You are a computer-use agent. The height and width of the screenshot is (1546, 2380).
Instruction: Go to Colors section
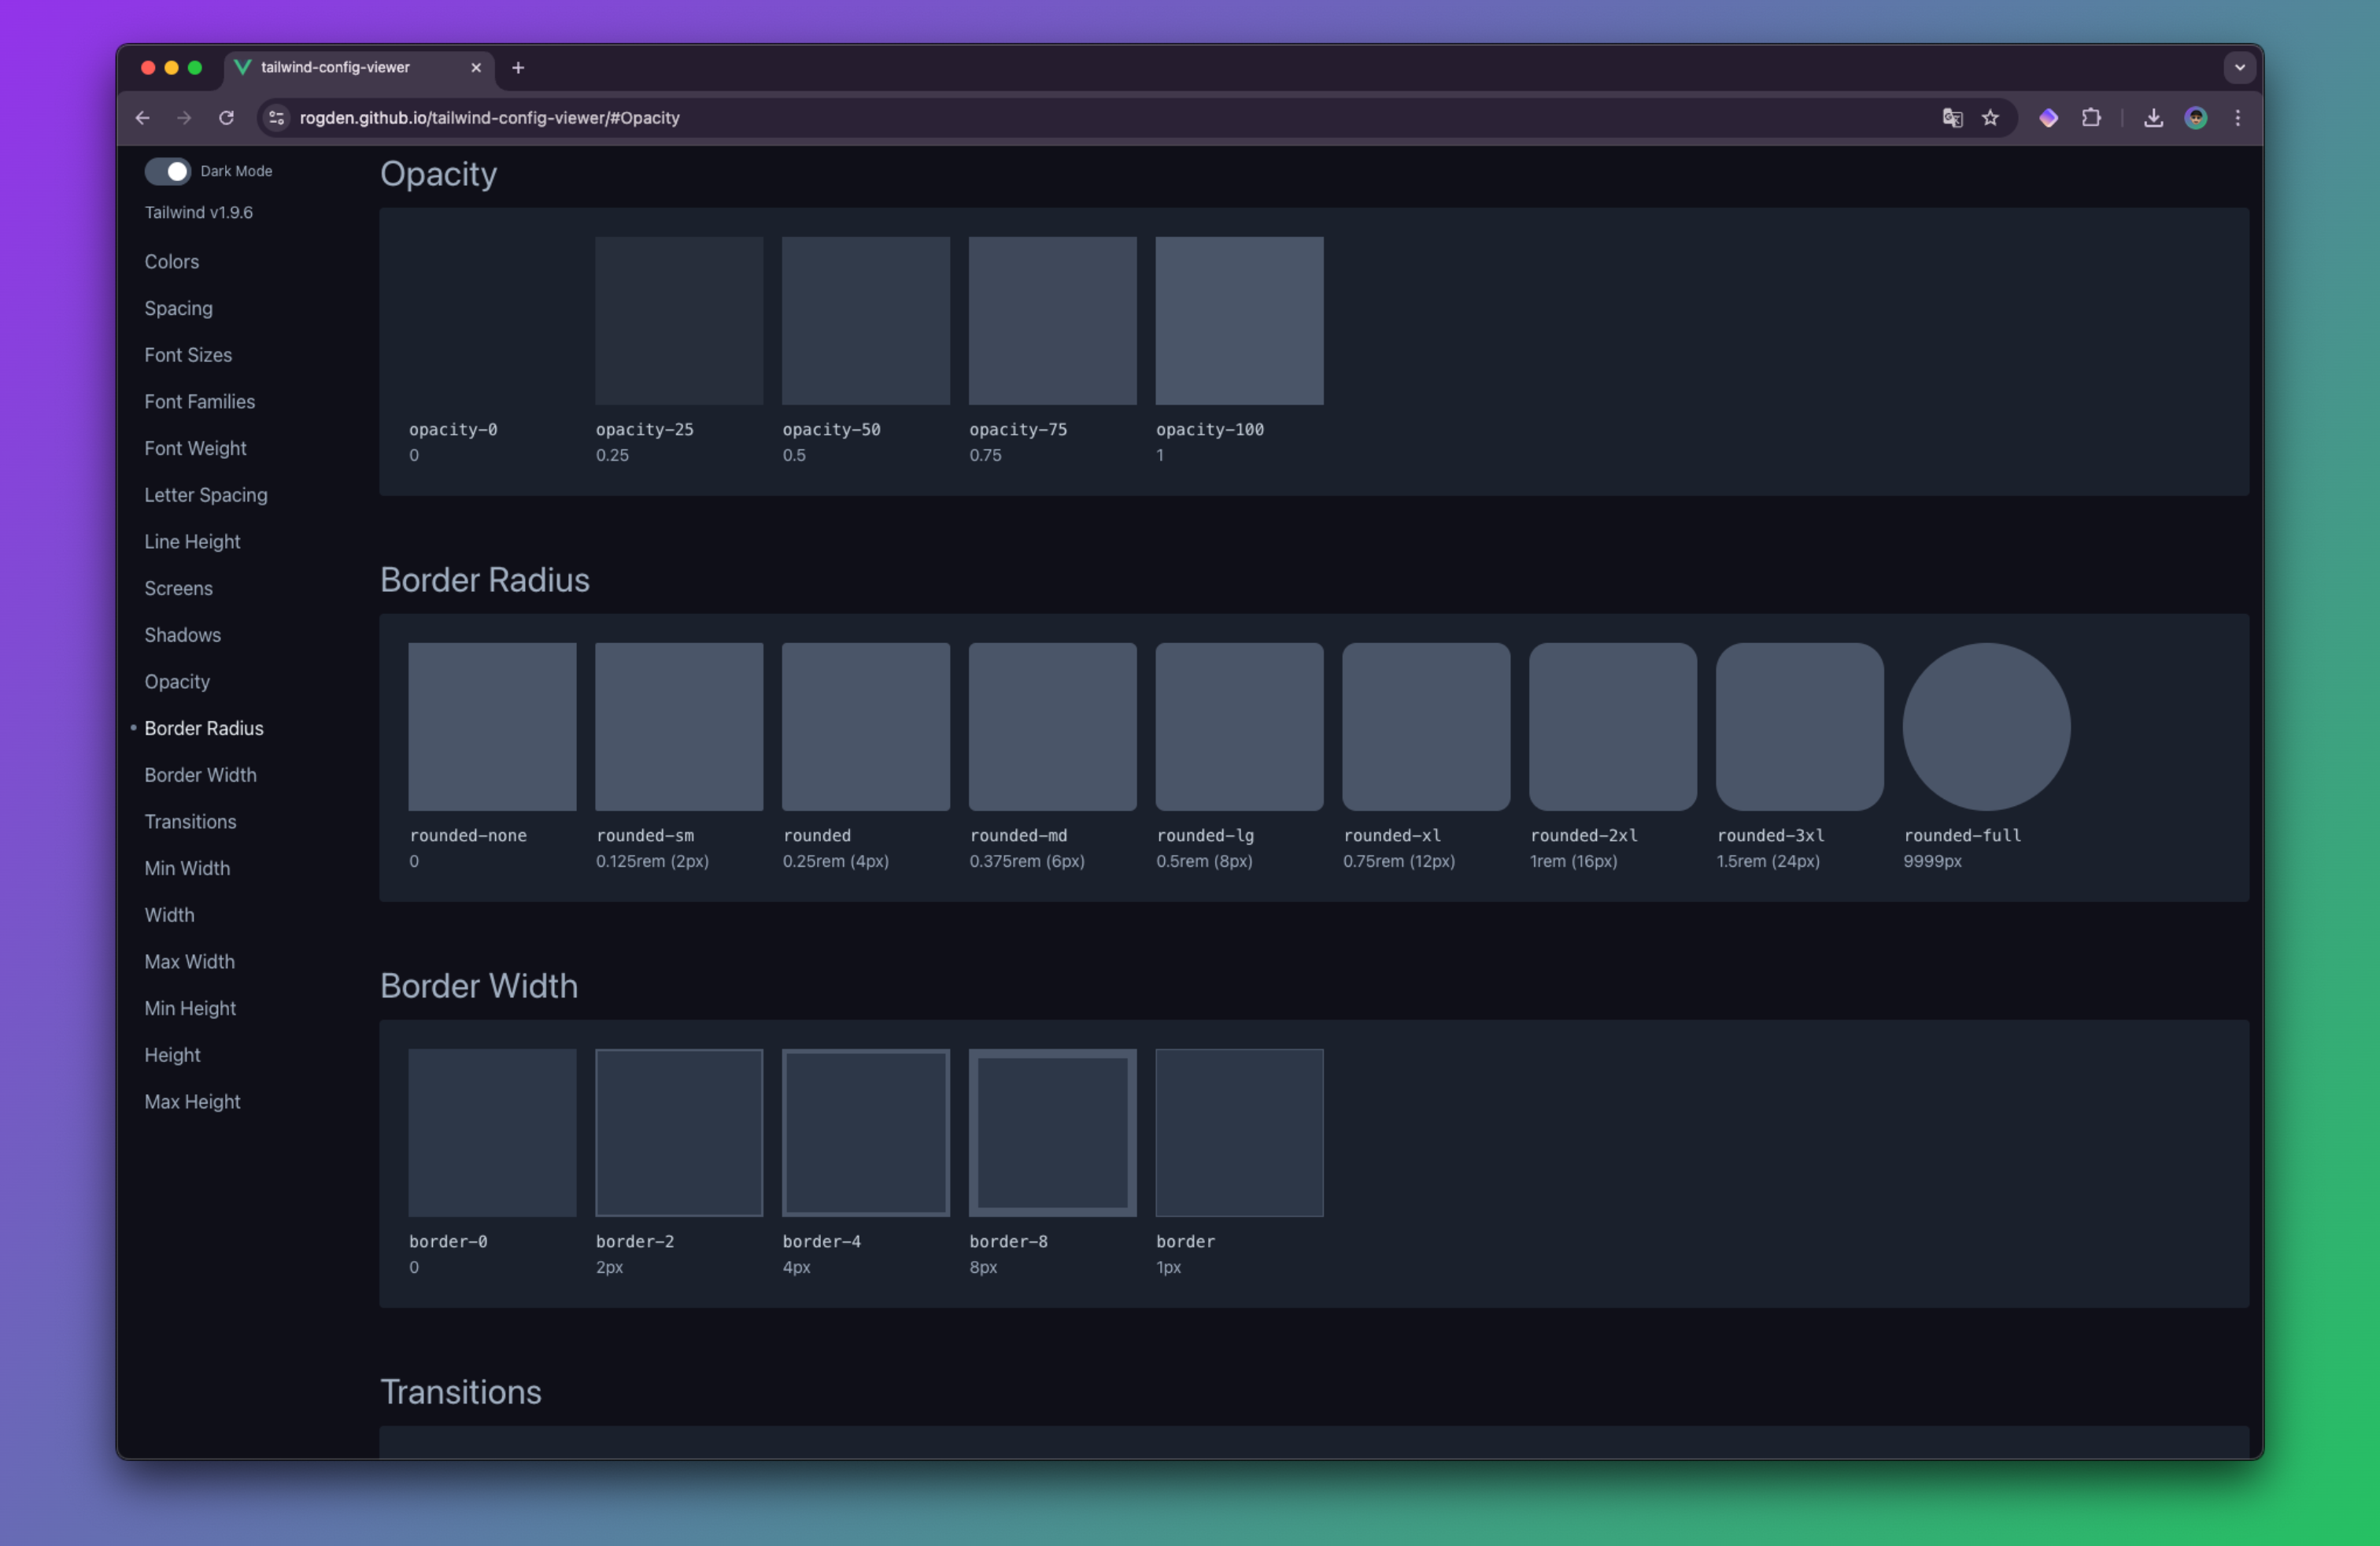click(x=172, y=262)
